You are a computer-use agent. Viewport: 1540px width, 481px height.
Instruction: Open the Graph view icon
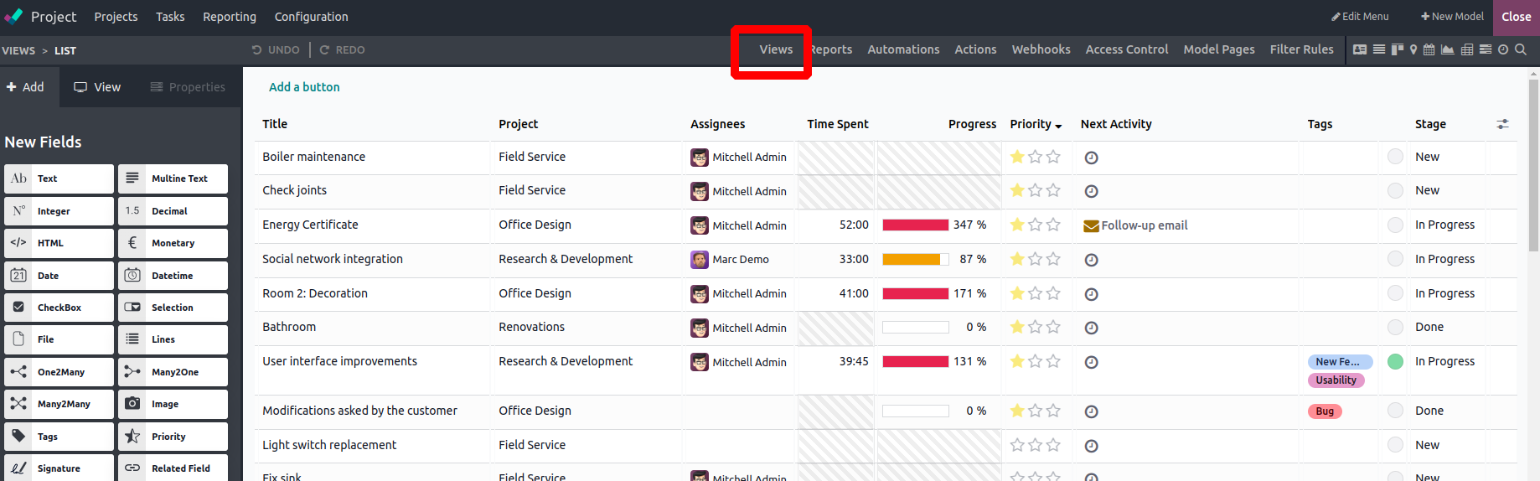[1447, 49]
